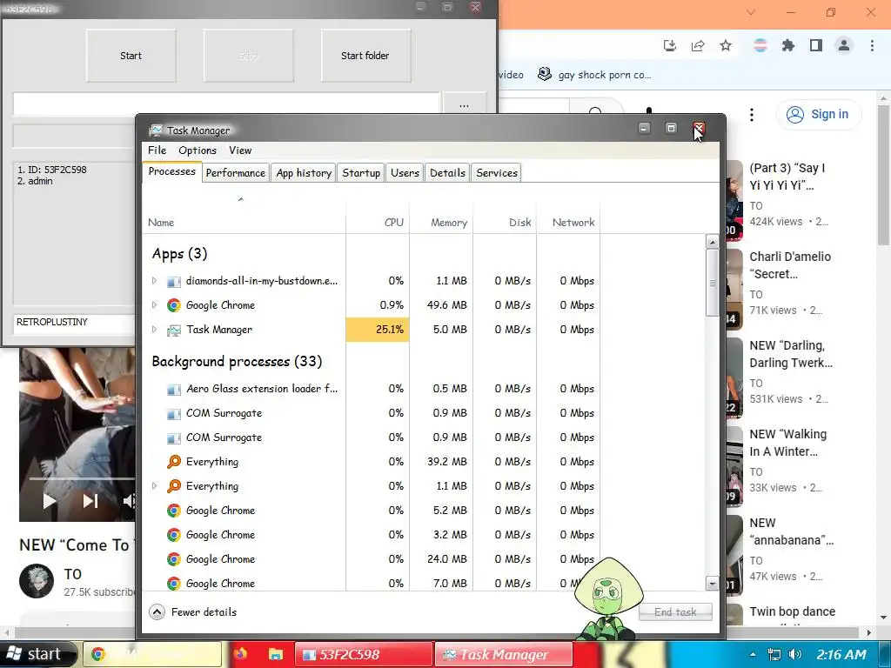Open the TO channel avatar

pos(37,581)
